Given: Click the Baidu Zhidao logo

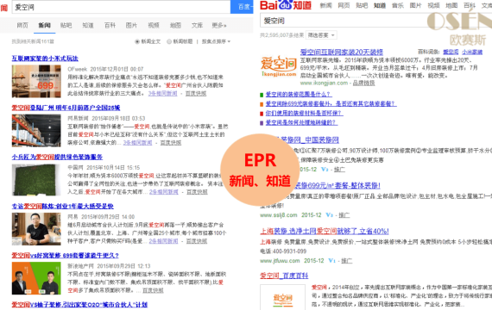Looking at the screenshot, I should pyautogui.click(x=286, y=5).
